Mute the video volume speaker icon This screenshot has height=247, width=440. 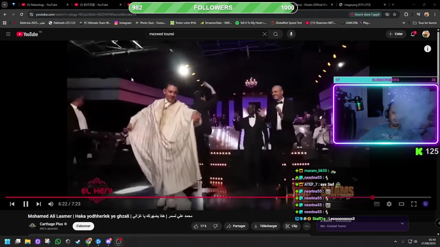pos(51,204)
